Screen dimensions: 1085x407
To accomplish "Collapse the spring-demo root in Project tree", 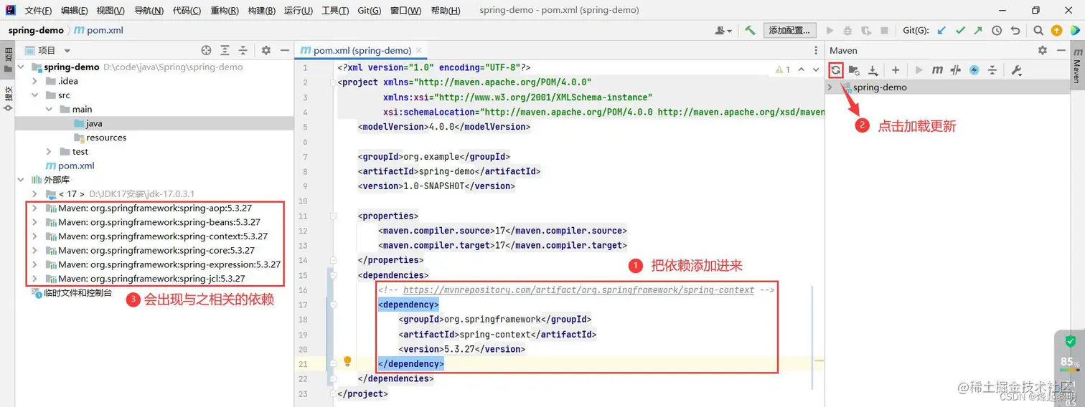I will click(22, 67).
